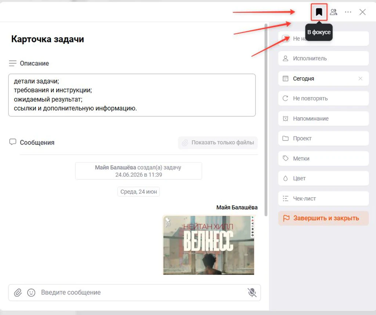The height and width of the screenshot is (315, 376).
Task: Choose a 'Проект' for the task
Action: click(323, 138)
